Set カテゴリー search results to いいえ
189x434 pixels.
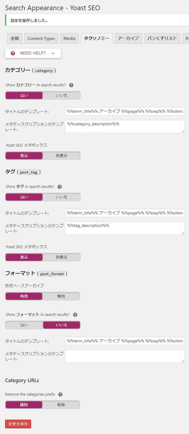[61, 95]
